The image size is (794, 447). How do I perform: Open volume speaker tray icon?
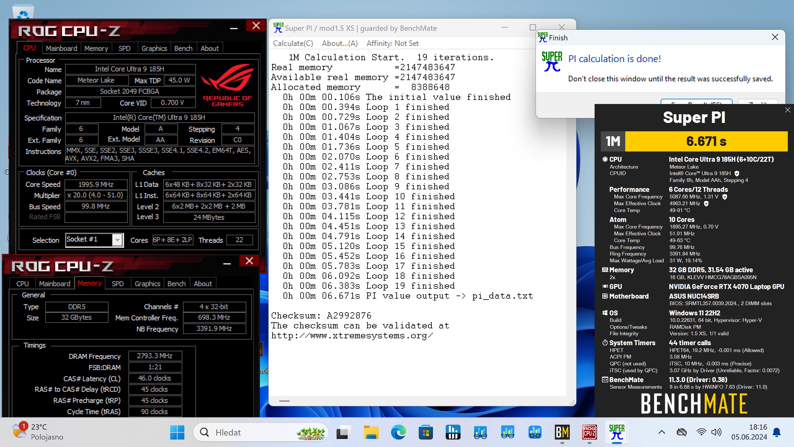coord(716,432)
